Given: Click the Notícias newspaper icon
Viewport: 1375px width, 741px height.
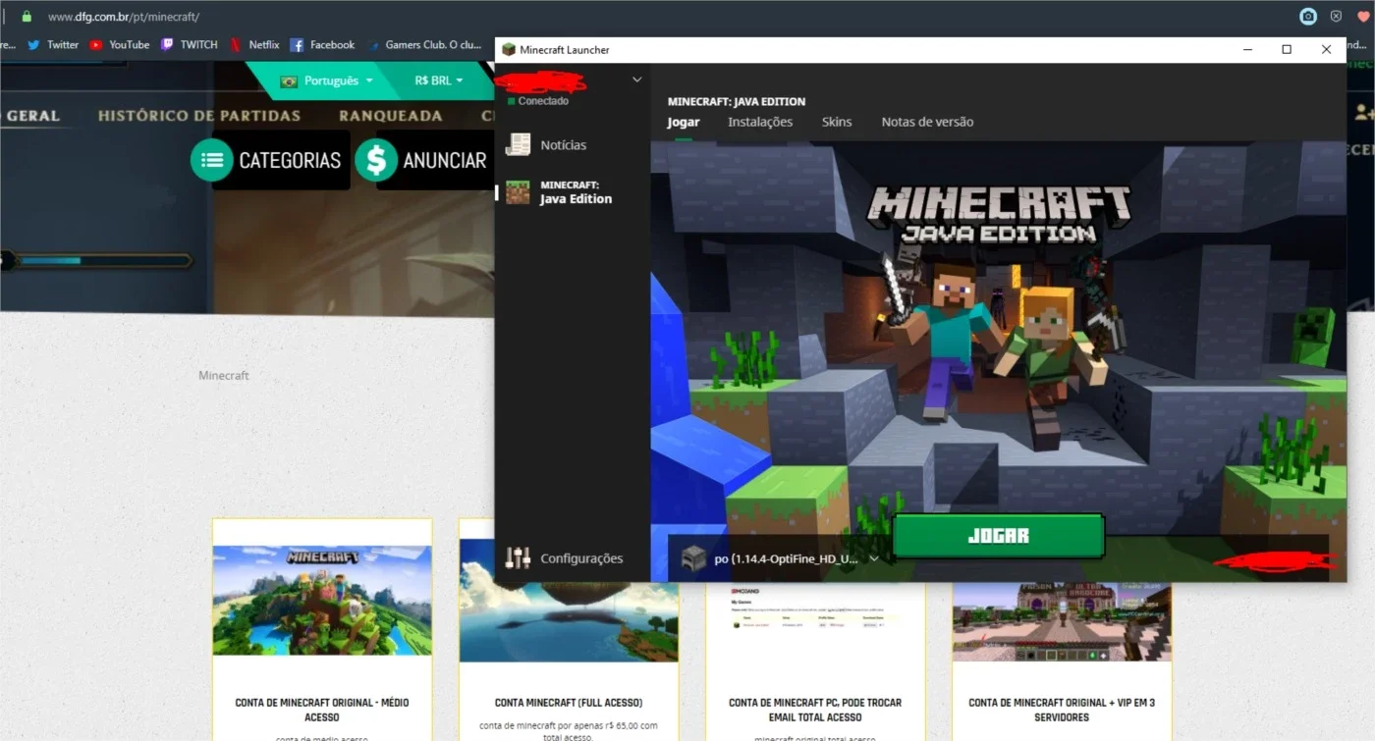Looking at the screenshot, I should coord(518,145).
